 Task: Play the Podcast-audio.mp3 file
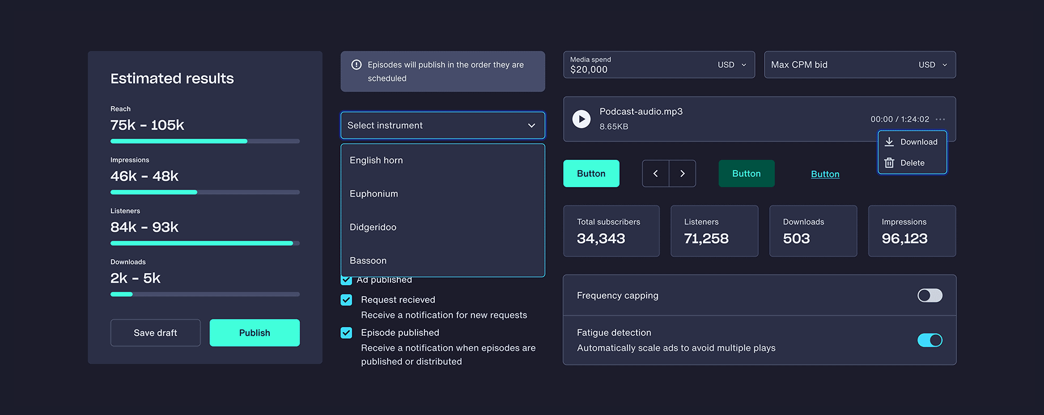581,119
